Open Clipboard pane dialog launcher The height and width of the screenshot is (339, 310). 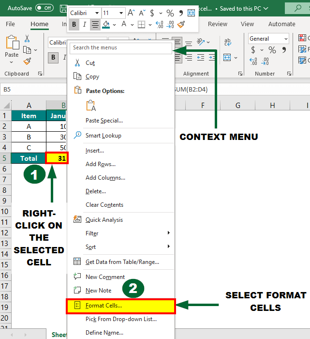(40, 74)
